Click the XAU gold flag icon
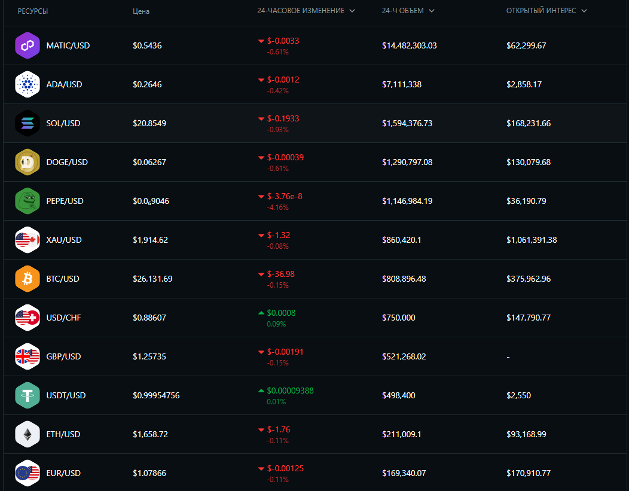The image size is (629, 491). click(x=27, y=240)
